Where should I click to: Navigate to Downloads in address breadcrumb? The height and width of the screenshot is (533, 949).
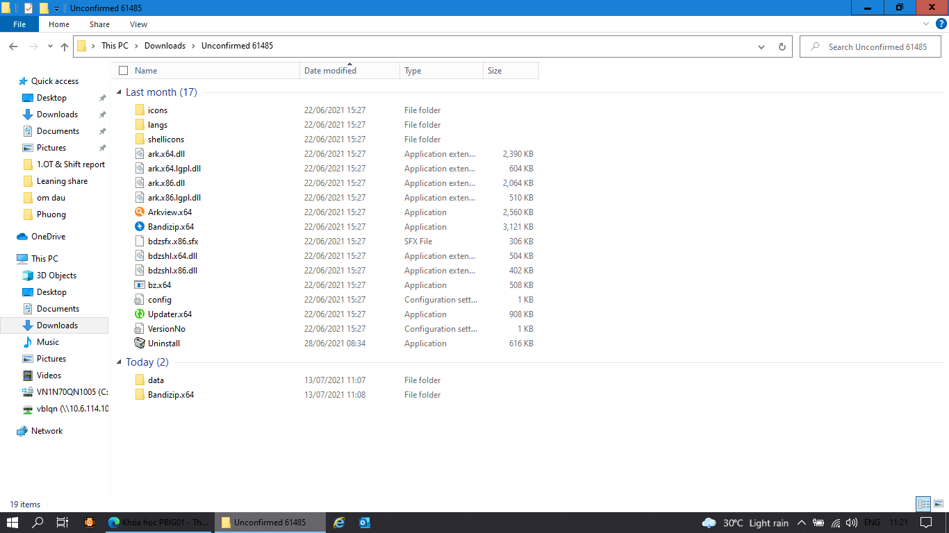165,46
